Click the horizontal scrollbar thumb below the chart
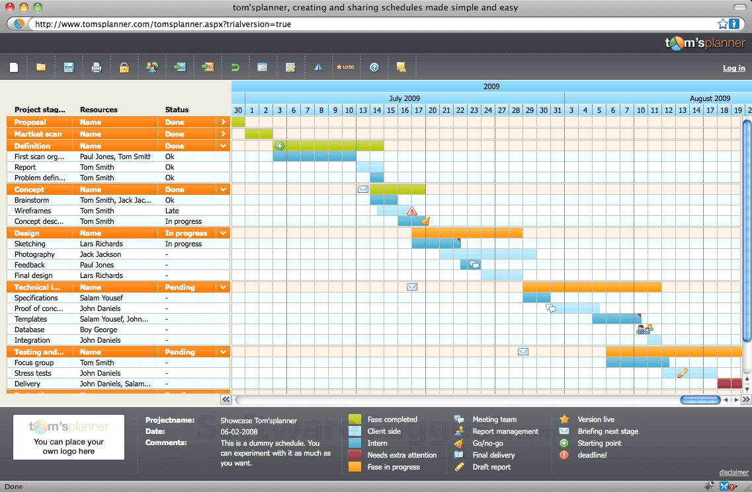This screenshot has width=752, height=492. [700, 400]
